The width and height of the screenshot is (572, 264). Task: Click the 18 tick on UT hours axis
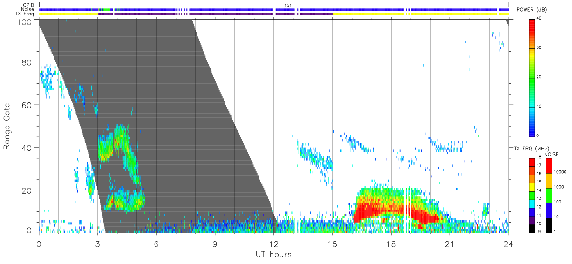(391, 244)
